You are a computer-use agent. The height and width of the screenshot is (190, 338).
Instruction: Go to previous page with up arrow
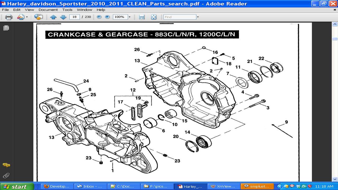tap(53, 17)
